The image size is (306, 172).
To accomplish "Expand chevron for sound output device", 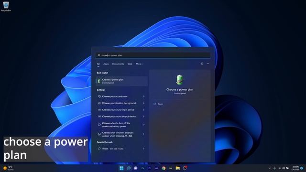I will click(x=144, y=117).
